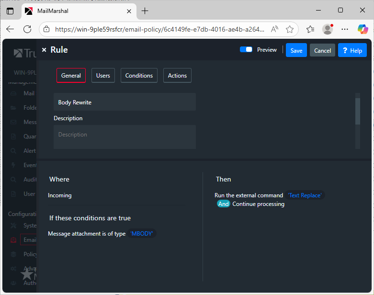Open Help for this rule
374x295 pixels.
tap(352, 50)
